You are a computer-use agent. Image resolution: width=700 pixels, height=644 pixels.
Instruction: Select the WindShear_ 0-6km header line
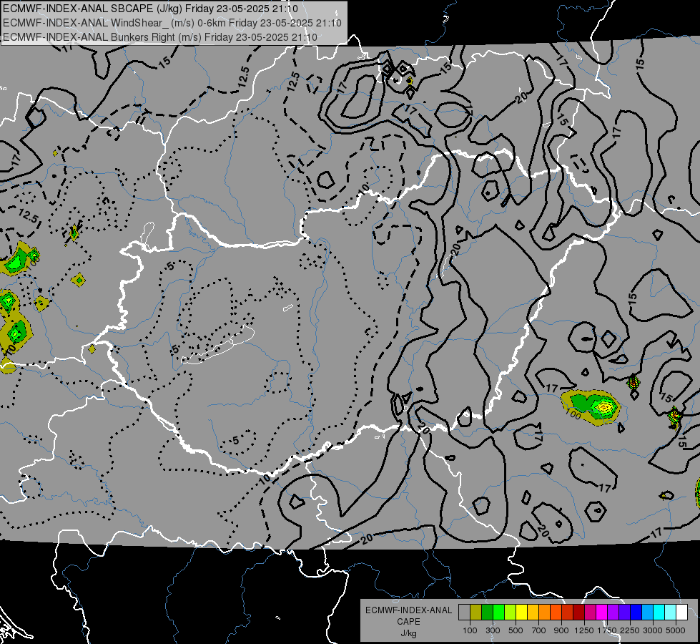[x=172, y=23]
